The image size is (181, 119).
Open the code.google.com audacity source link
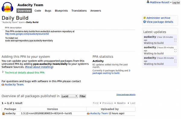tap(27, 34)
